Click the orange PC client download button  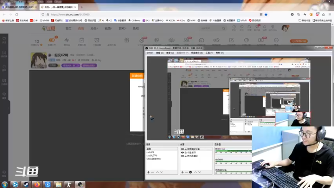[299, 41]
